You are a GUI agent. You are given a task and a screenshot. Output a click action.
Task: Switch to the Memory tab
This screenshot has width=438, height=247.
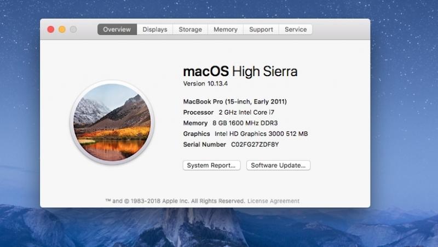[226, 30]
